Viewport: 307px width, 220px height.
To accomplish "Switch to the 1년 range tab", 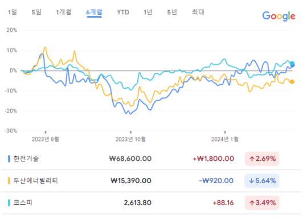I will pyautogui.click(x=148, y=12).
